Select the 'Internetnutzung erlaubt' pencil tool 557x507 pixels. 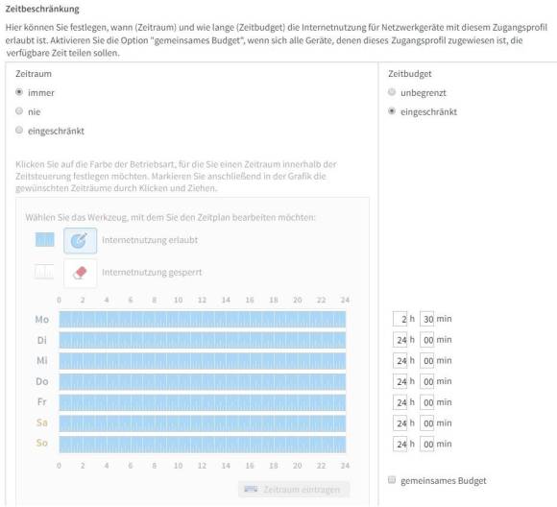[x=81, y=240]
